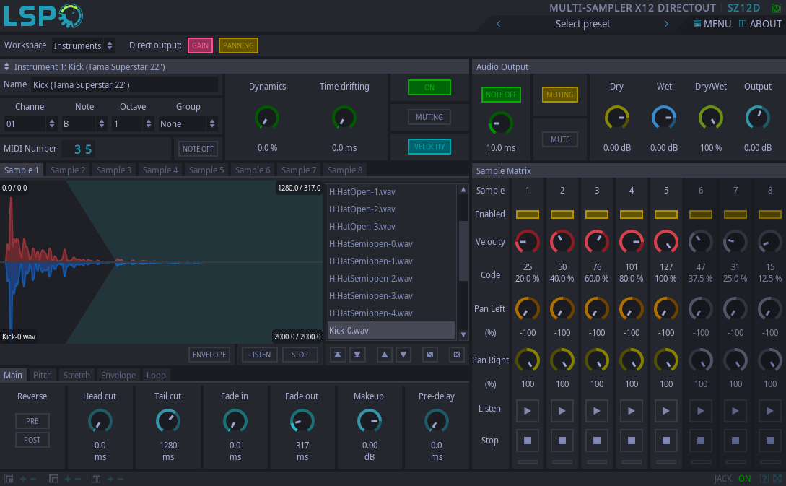Open the Workspace Instruments dropdown

[x=84, y=45]
